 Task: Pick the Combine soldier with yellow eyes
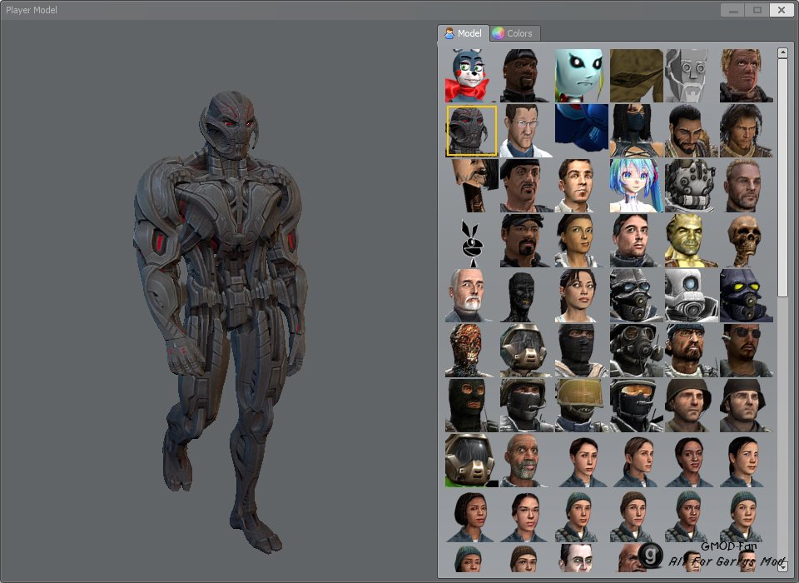(747, 296)
